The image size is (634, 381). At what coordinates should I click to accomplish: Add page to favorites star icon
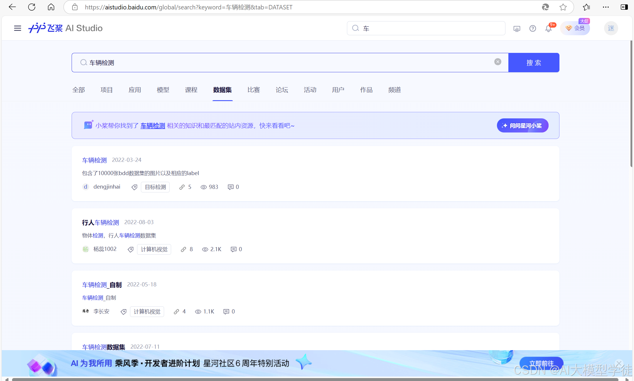click(563, 7)
